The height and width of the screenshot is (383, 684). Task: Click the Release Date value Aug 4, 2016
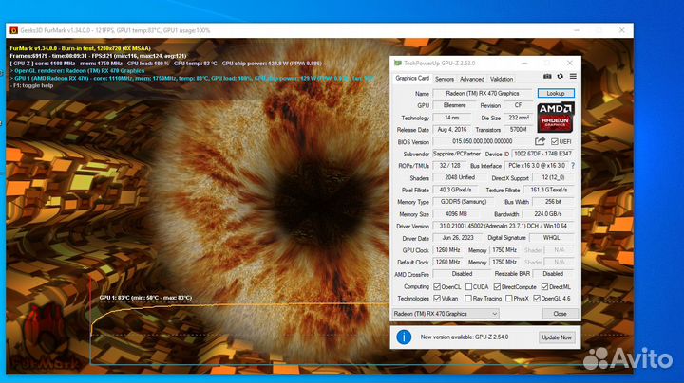click(x=452, y=130)
